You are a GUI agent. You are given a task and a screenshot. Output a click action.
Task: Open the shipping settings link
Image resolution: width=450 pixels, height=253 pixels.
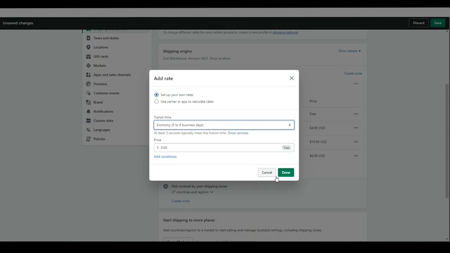pyautogui.click(x=285, y=32)
